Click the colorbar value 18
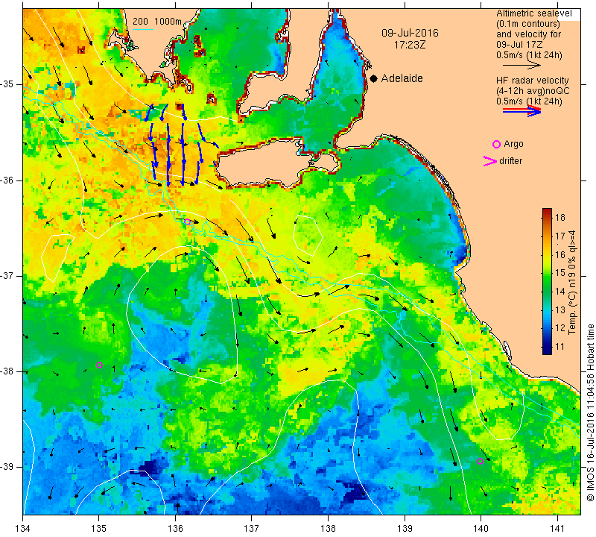The image size is (596, 537). [x=560, y=218]
